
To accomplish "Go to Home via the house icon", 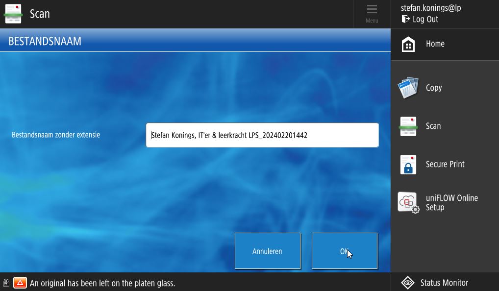I will click(x=408, y=44).
